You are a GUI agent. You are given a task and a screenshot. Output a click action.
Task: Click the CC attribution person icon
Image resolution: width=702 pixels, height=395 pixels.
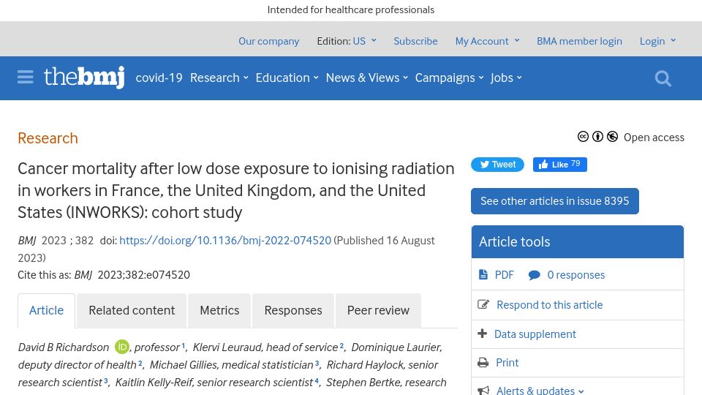coord(597,137)
